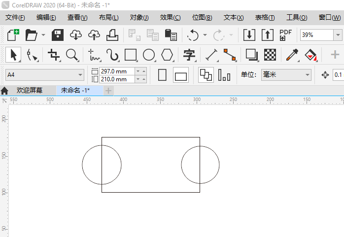Viewport: 344px width, 237px height.
Task: Select the Dimension line tool
Action: (211, 55)
